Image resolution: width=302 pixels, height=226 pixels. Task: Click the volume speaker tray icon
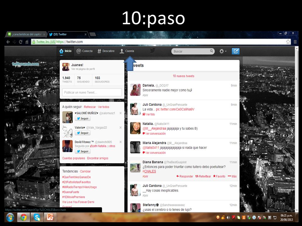click(x=228, y=218)
